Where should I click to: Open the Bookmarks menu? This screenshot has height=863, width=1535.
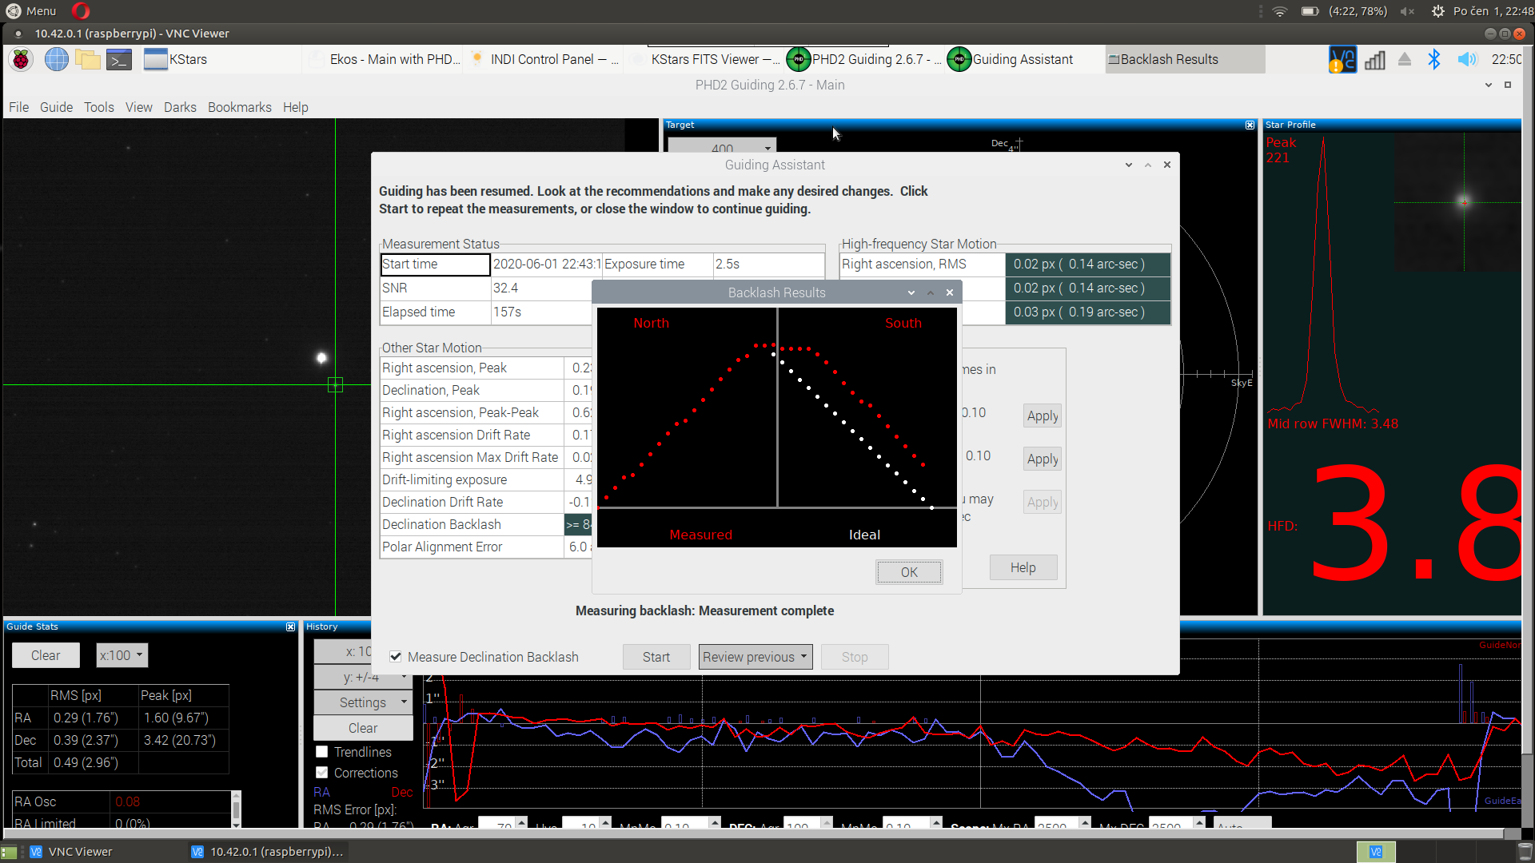point(239,107)
